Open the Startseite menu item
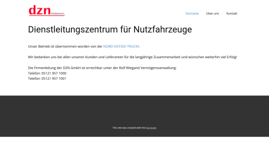Image resolution: width=269 pixels, height=168 pixels. tap(192, 13)
